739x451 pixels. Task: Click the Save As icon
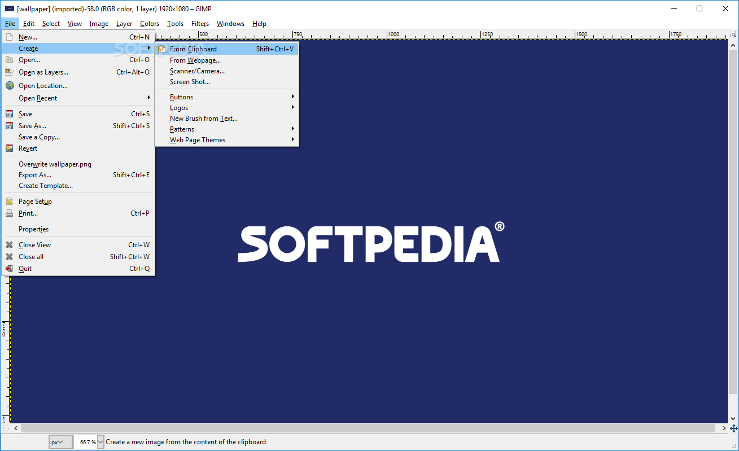[x=8, y=125]
